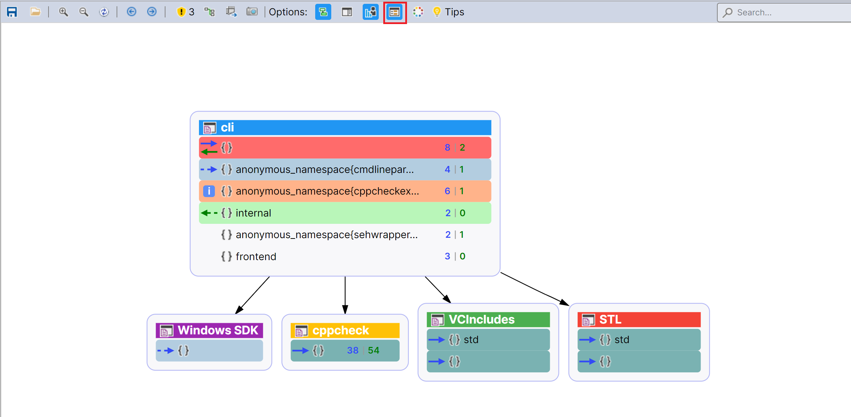851x417 pixels.
Task: Capture a screenshot of the graph
Action: (x=252, y=12)
